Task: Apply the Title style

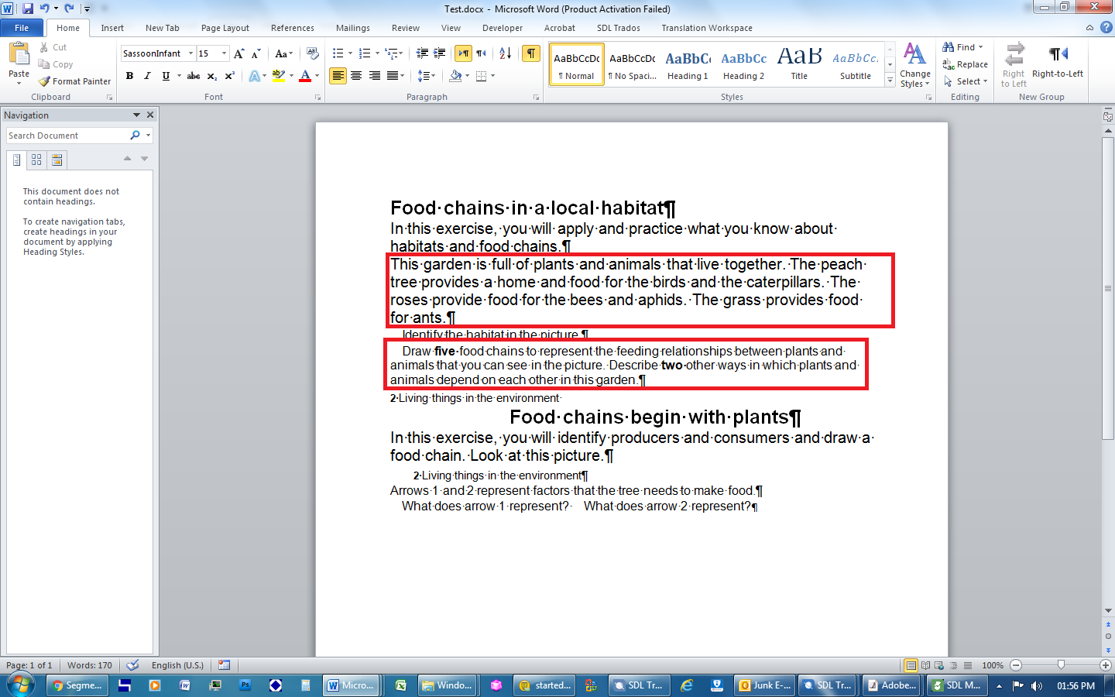Action: point(799,64)
